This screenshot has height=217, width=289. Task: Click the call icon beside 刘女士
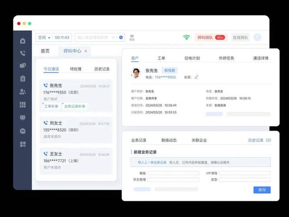[x=46, y=123]
